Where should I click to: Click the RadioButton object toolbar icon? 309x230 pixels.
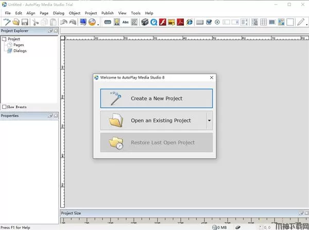point(217,22)
